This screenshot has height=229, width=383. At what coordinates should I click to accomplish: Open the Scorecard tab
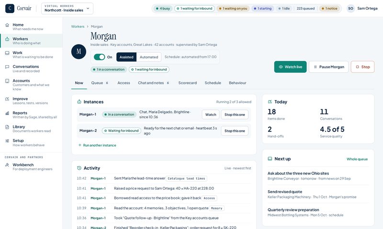[x=187, y=83]
